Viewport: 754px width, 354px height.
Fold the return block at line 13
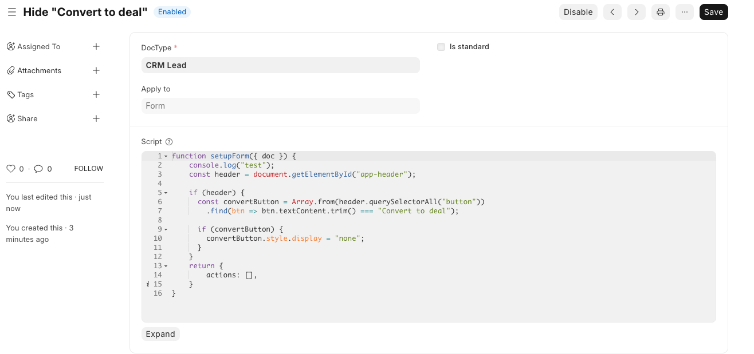coord(166,266)
